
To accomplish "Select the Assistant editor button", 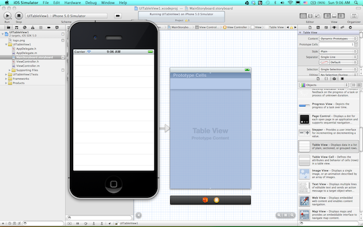I will 310,16.
